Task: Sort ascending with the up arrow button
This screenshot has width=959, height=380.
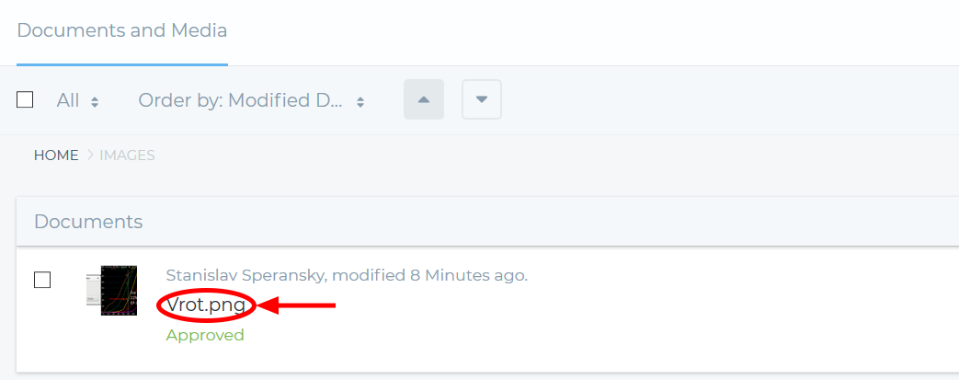Action: (x=423, y=99)
